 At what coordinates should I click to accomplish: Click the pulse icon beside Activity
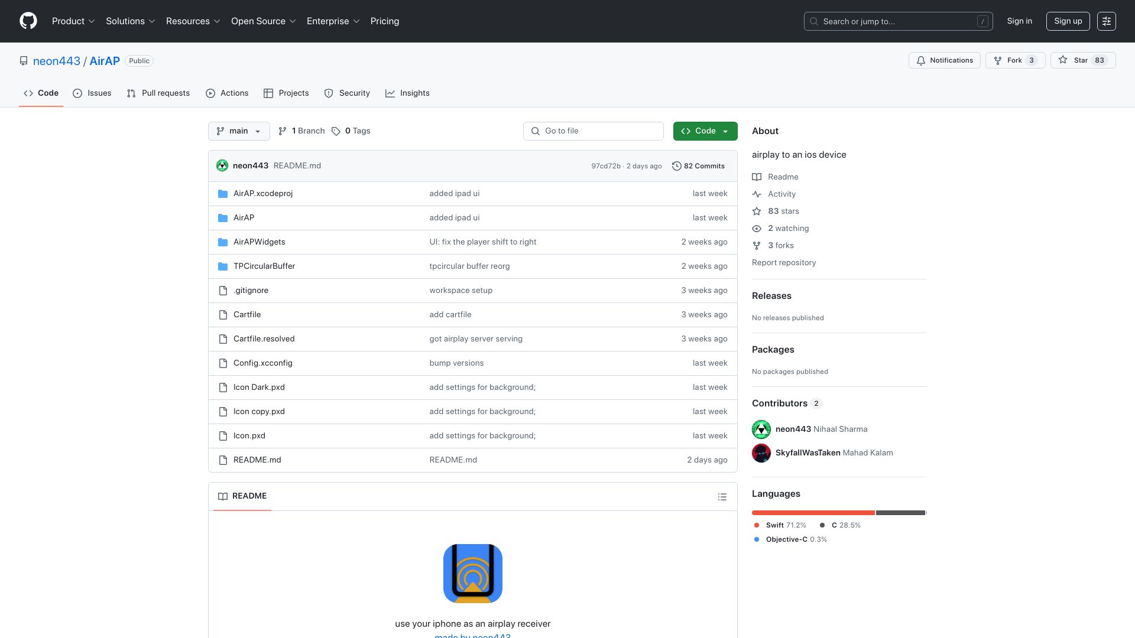757,194
